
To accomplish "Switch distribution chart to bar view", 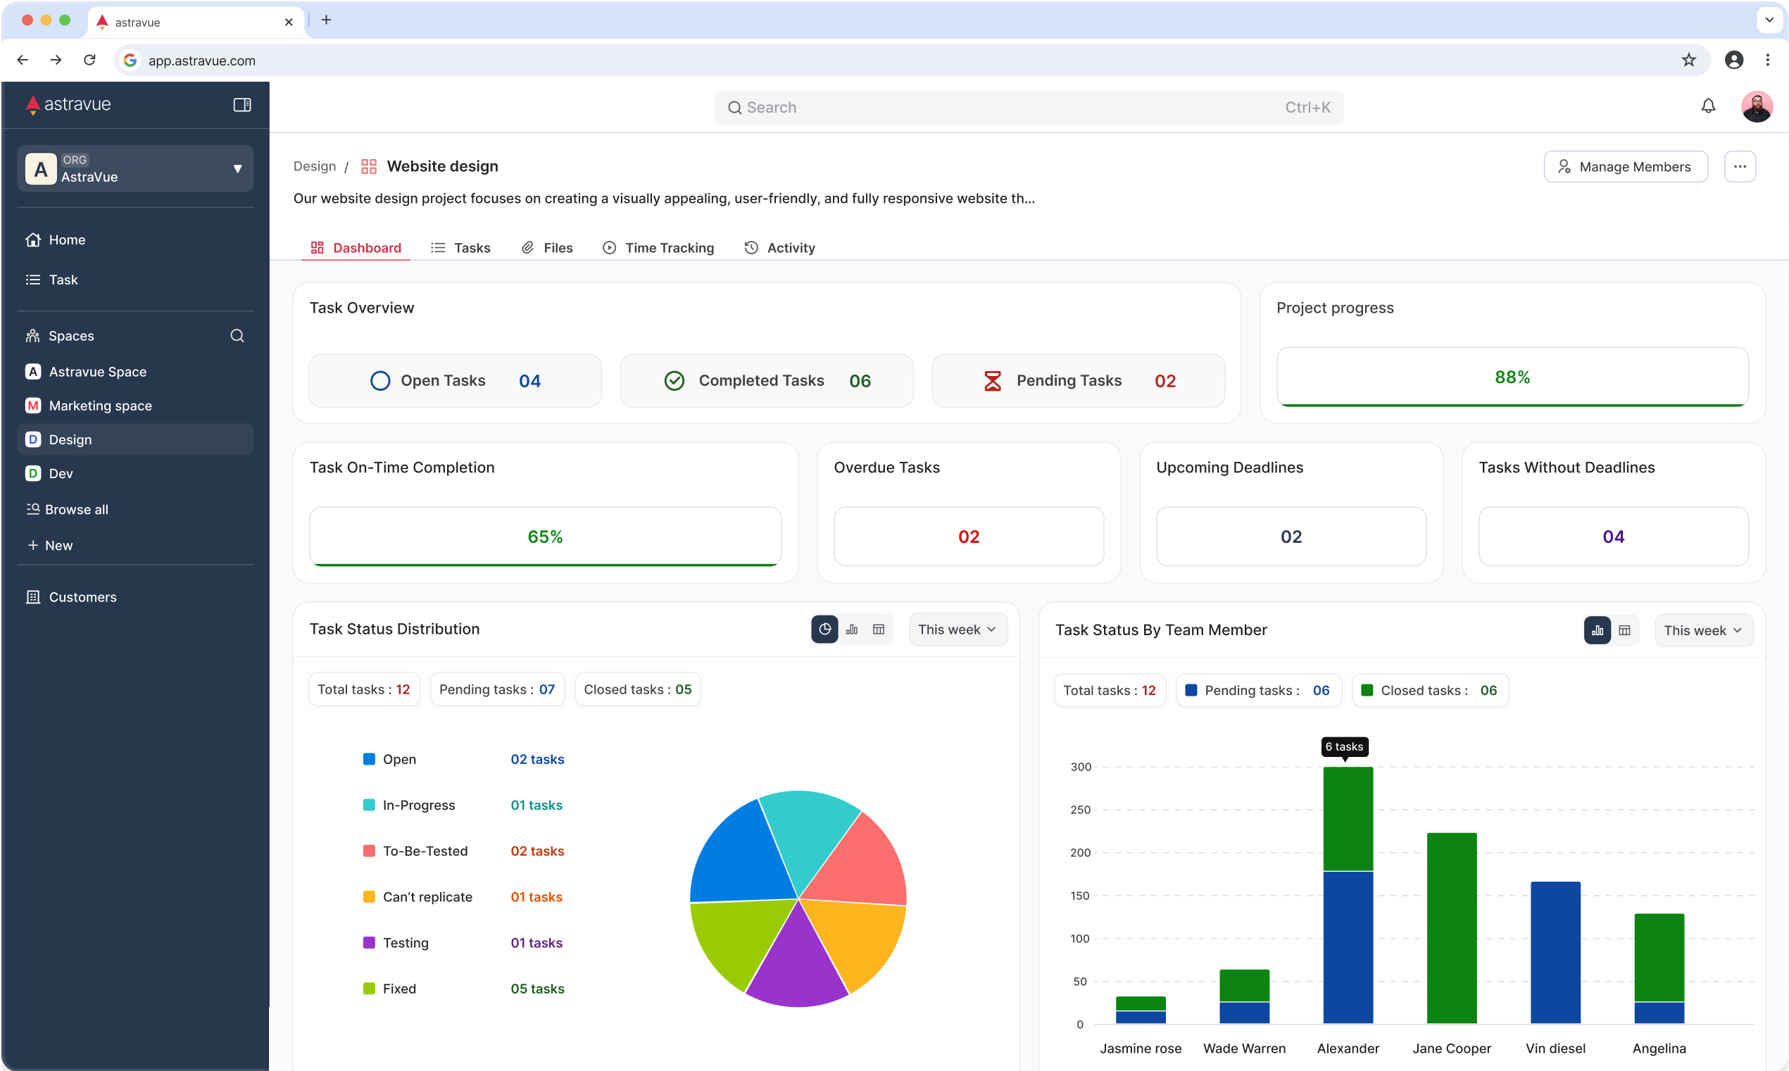I will pyautogui.click(x=852, y=630).
